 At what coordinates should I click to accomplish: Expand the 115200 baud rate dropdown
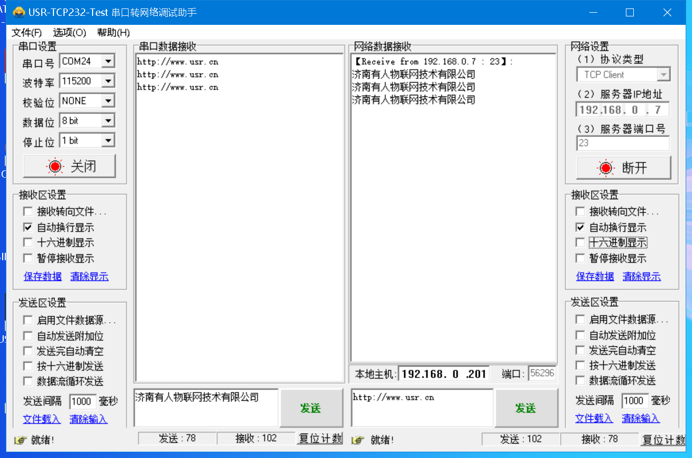pyautogui.click(x=108, y=81)
